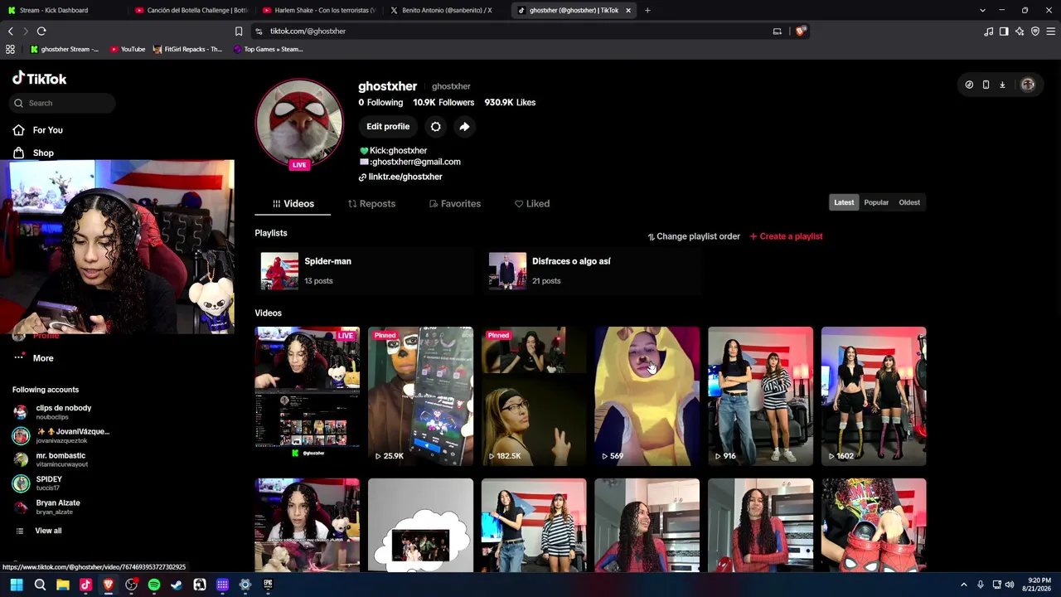
Task: Toggle the browser sidebar panel
Action: pyautogui.click(x=1004, y=32)
